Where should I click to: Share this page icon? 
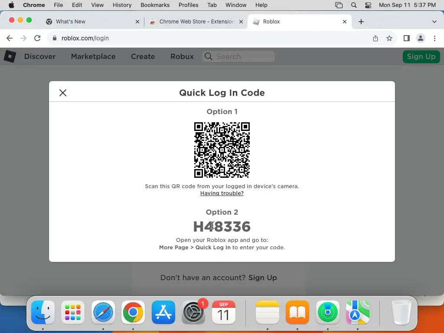(375, 38)
